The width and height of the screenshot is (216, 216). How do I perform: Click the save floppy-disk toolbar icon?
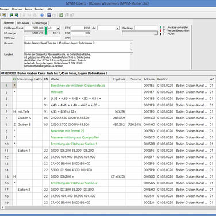pyautogui.click(x=49, y=15)
